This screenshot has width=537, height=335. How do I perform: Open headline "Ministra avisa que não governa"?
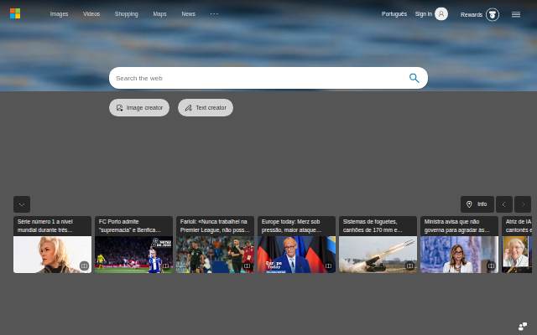[456, 226]
